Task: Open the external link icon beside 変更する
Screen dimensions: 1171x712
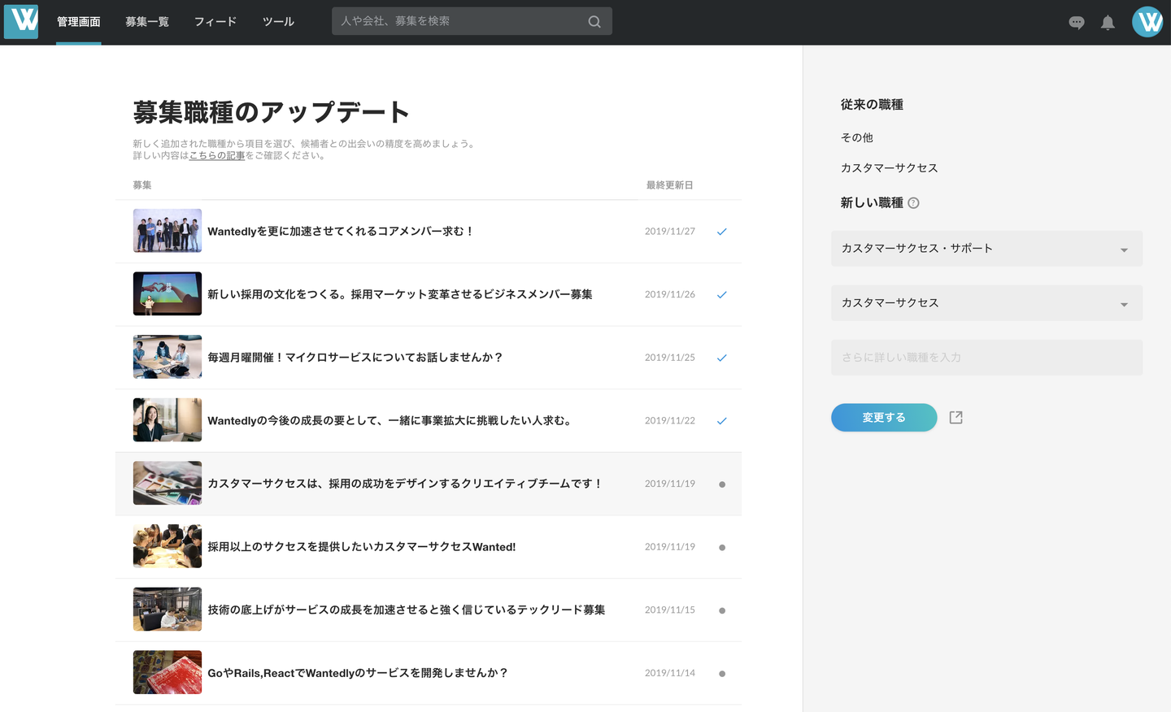Action: 956,418
